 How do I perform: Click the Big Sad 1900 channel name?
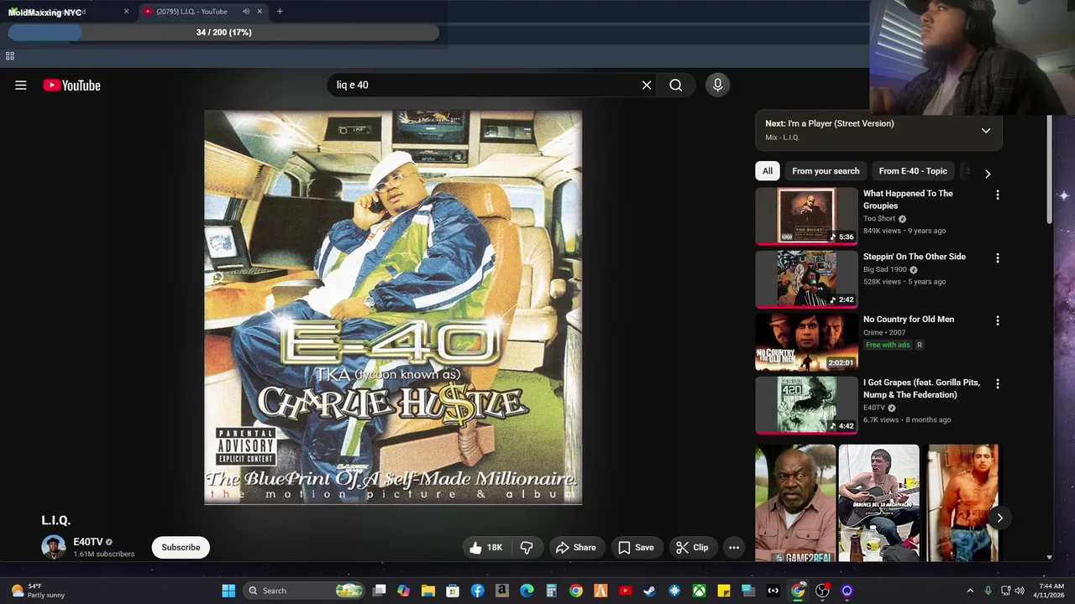tap(885, 269)
